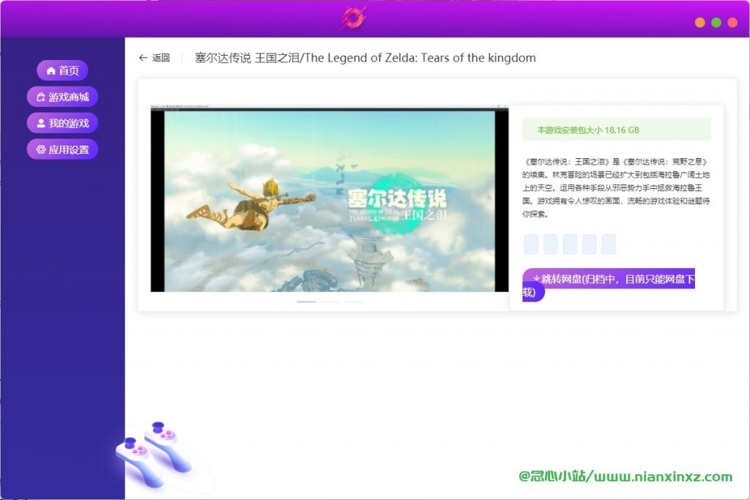This screenshot has width=750, height=500.
Task: Click the second light-blue placeholder tile
Action: click(x=551, y=245)
